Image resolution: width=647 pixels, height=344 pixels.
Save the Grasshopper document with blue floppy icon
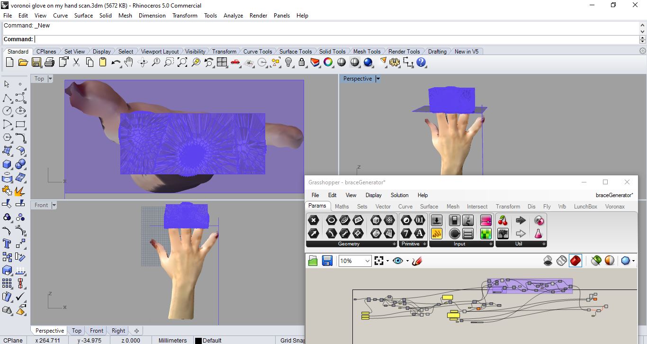coord(327,261)
